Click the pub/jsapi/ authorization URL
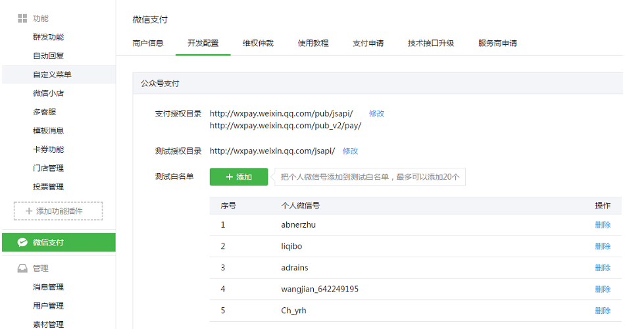Screen dimensions: 625x329 281,114
